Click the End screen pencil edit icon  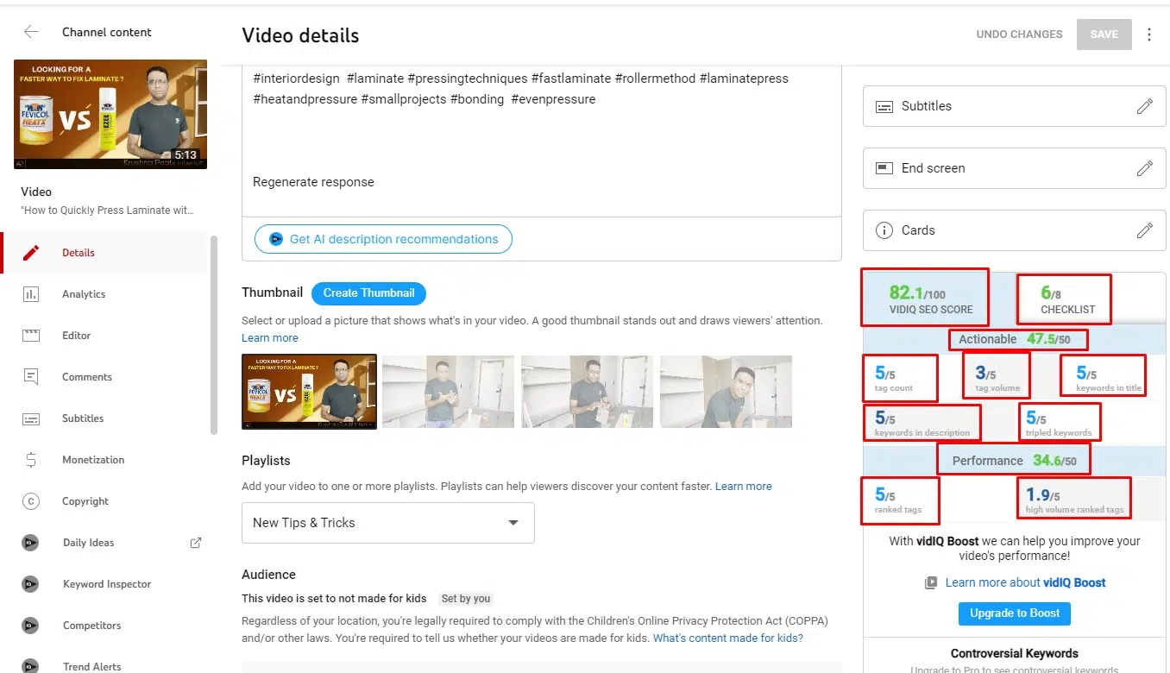tap(1144, 168)
